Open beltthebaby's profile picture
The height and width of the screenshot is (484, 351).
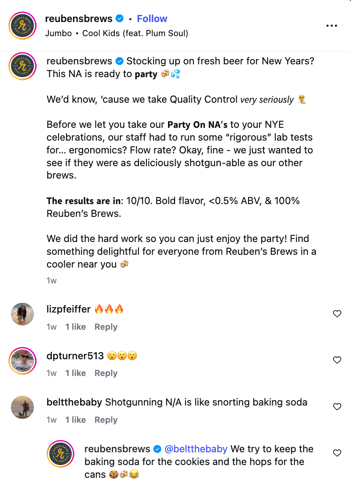[x=22, y=407]
